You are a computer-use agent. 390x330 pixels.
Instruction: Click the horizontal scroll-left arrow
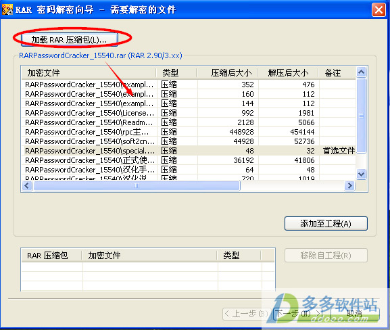27,185
